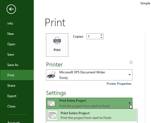Choose Save As in the sidebar
Viewport: 151px width, 123px height.
click(x=13, y=65)
